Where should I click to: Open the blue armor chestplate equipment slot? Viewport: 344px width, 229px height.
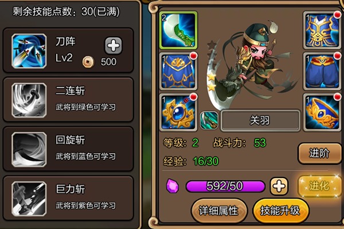tap(322, 30)
